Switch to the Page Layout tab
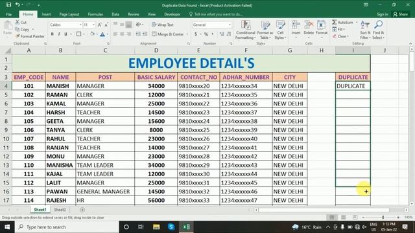The width and height of the screenshot is (415, 233). click(x=69, y=14)
